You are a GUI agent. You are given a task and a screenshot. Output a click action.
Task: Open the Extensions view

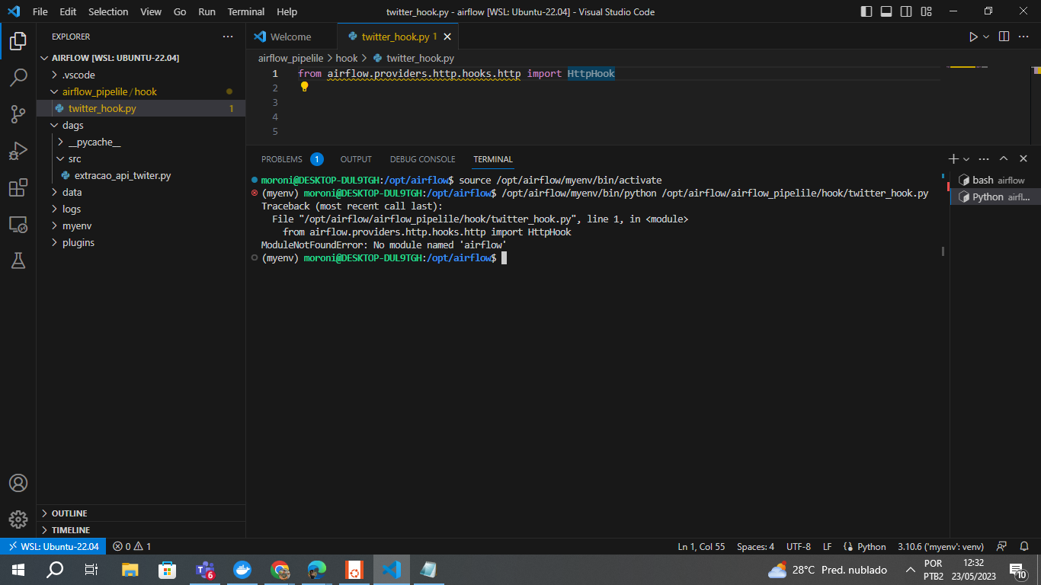(x=18, y=187)
